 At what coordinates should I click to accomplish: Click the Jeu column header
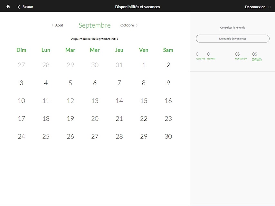[x=119, y=50]
